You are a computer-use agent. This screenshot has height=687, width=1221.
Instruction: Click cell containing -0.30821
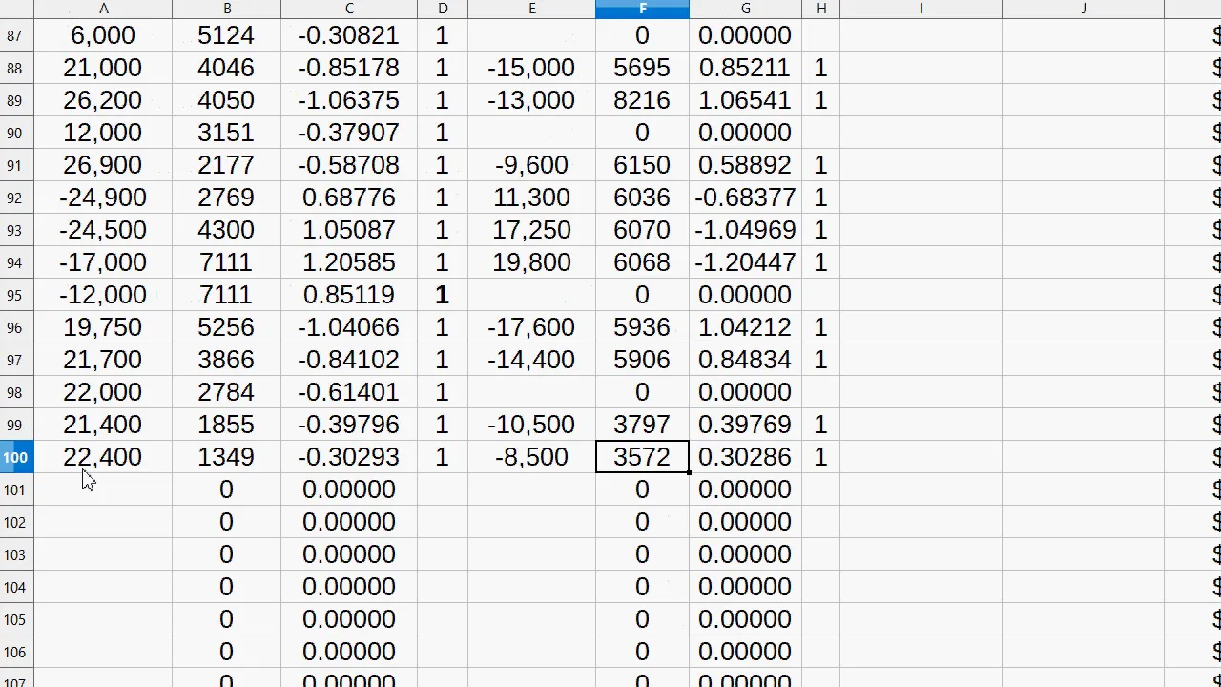coord(349,35)
